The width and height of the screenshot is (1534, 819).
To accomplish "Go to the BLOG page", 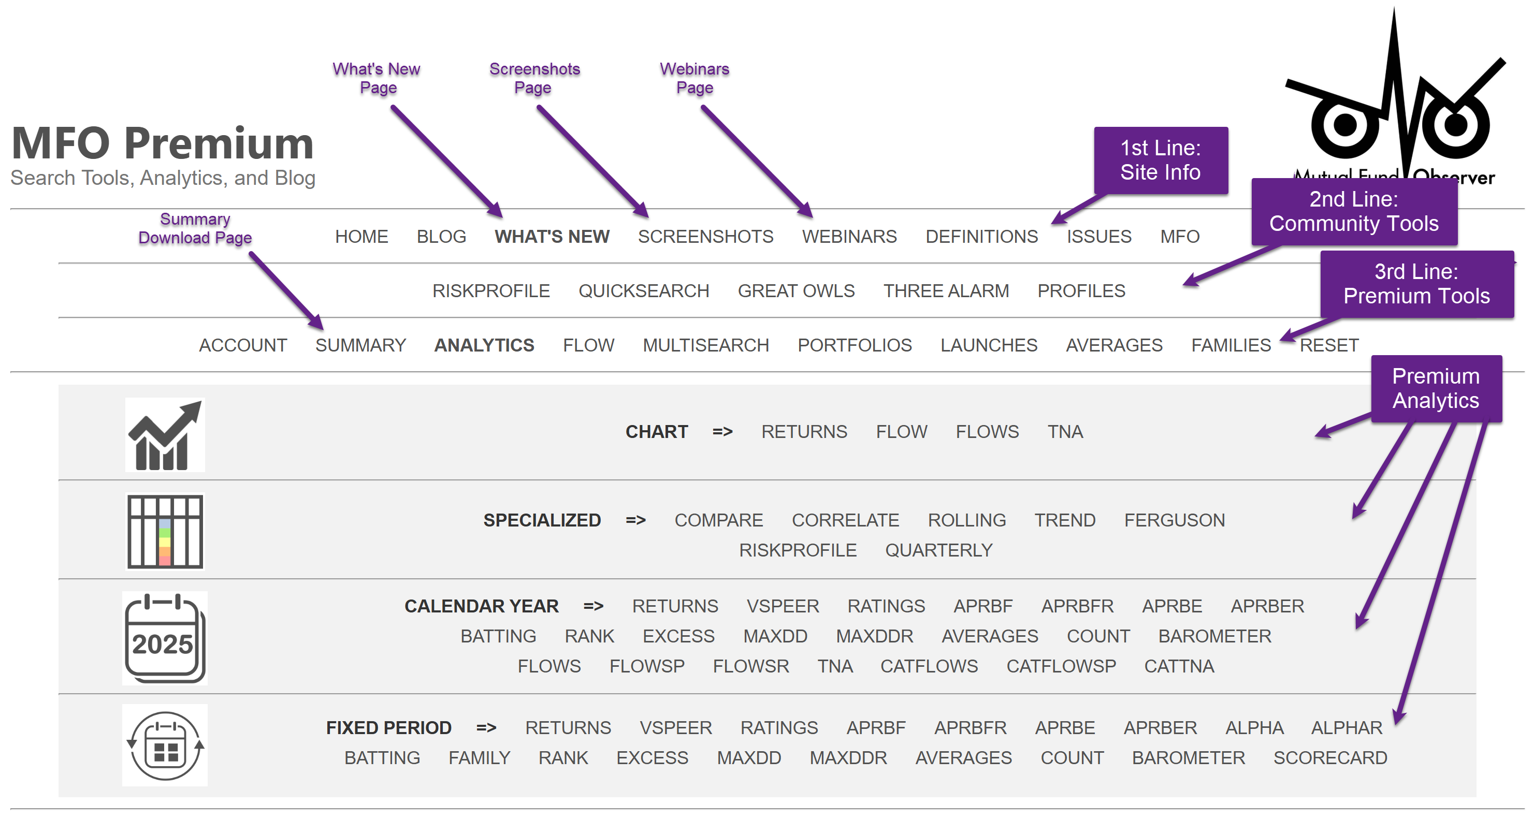I will coord(441,236).
